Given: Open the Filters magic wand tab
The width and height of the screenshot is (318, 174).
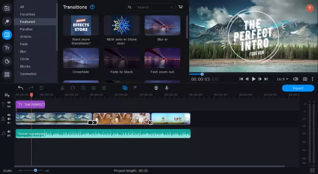Looking at the screenshot, I should [7, 22].
